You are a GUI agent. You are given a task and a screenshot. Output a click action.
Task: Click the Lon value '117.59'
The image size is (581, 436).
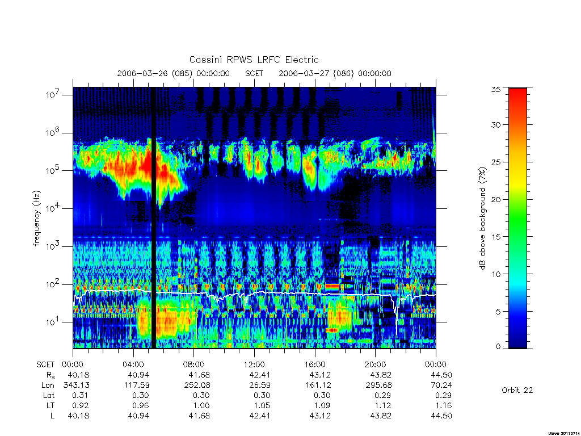(x=137, y=385)
